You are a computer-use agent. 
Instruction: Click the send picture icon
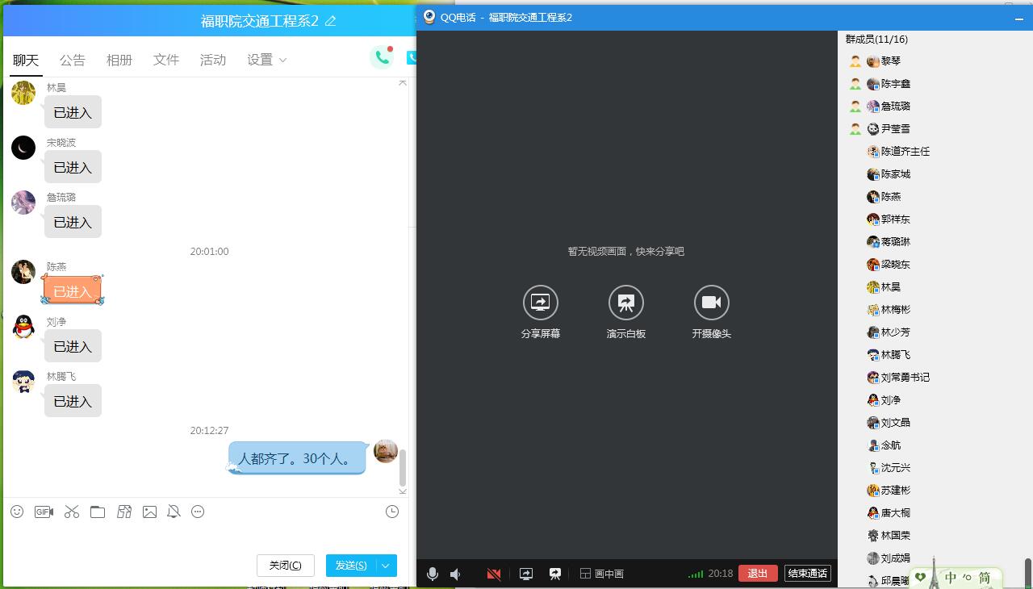coord(149,512)
